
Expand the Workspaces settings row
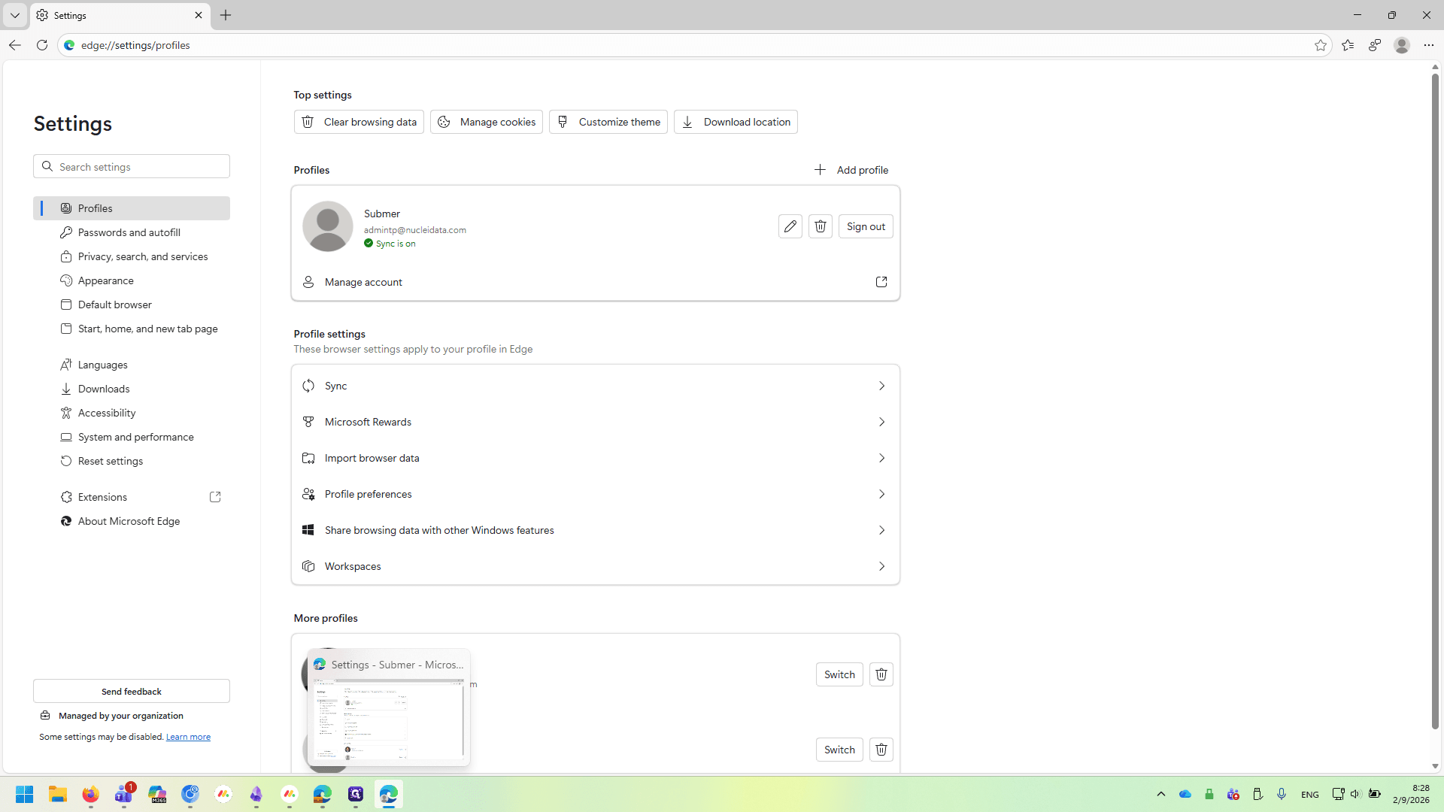coord(596,566)
